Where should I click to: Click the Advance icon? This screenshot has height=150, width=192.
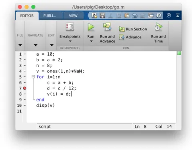[x=122, y=37]
